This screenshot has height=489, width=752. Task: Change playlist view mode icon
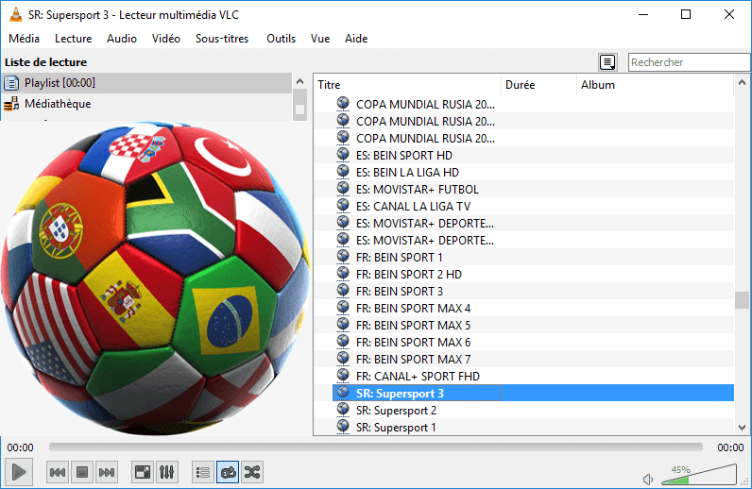pyautogui.click(x=607, y=62)
